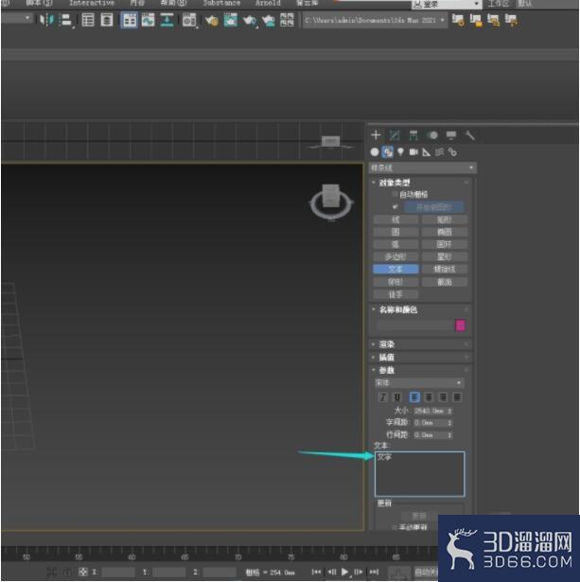580x582 pixels.
Task: Click the 行间距 leading spinner arrows
Action: coord(449,434)
